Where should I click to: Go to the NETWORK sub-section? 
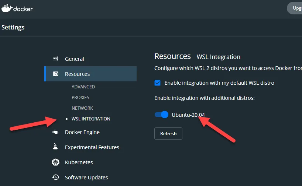coord(82,108)
